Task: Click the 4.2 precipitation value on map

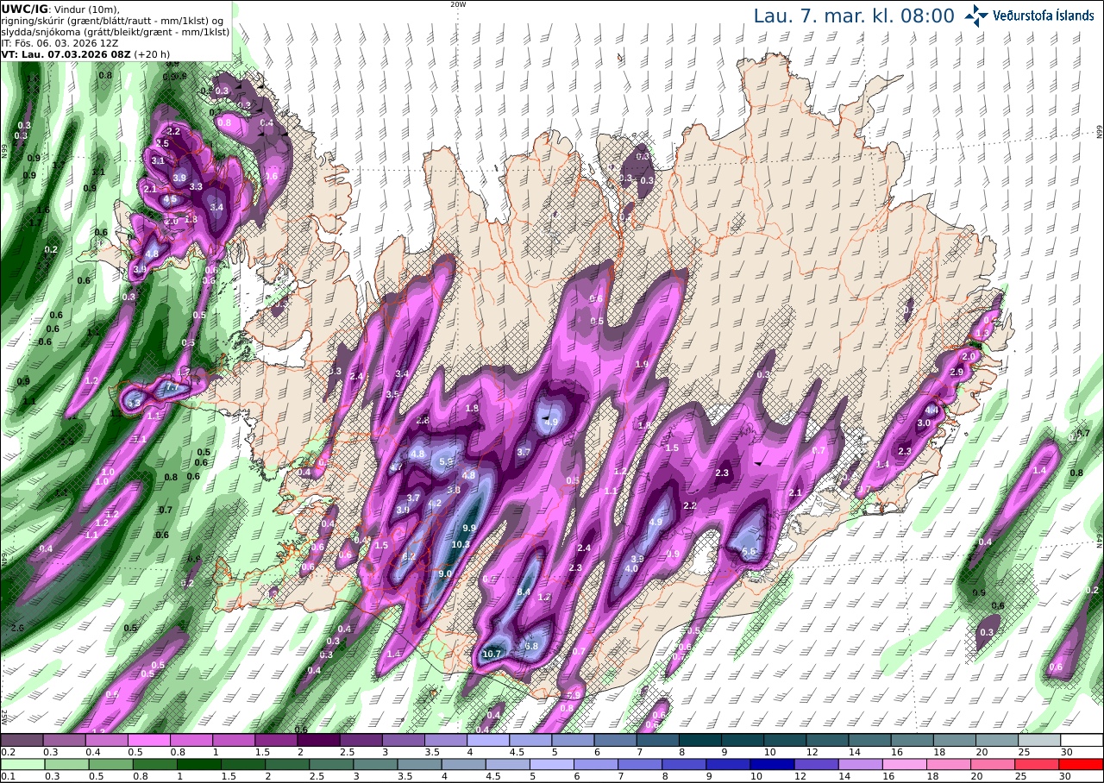Action: tap(435, 504)
